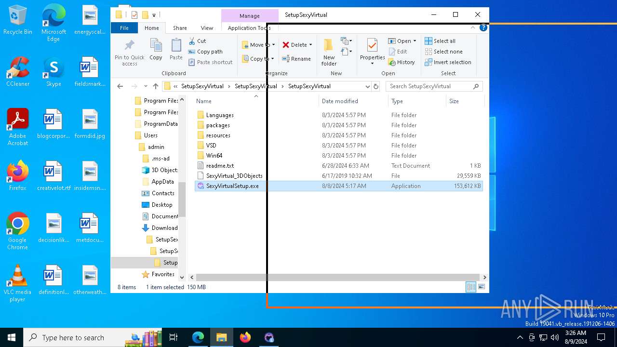
Task: Click the Cut scissors button
Action: click(x=197, y=41)
